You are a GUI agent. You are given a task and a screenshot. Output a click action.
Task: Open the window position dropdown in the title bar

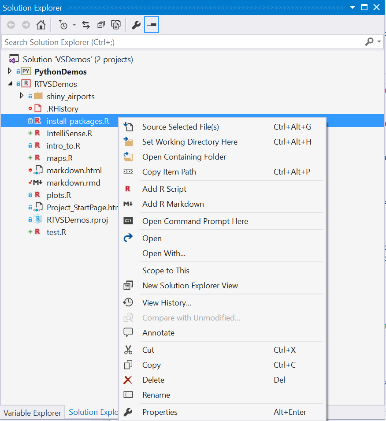tap(353, 7)
